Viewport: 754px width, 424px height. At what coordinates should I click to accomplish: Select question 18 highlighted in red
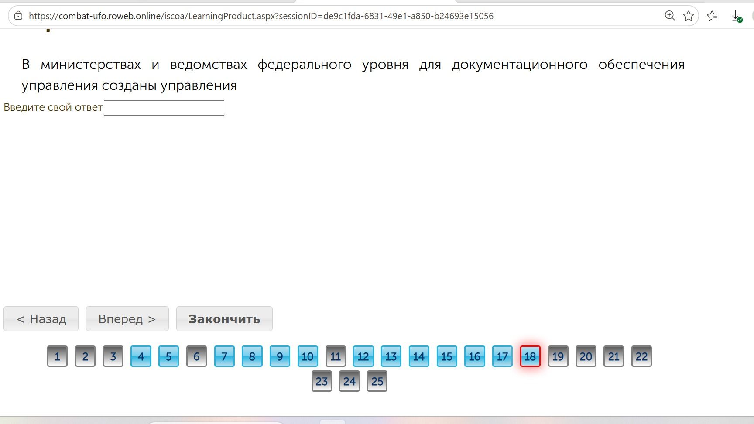coord(530,356)
